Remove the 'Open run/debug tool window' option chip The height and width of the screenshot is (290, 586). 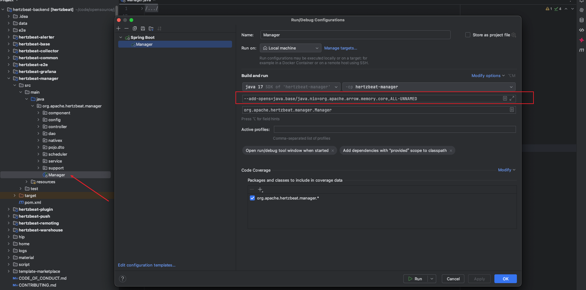[333, 151]
